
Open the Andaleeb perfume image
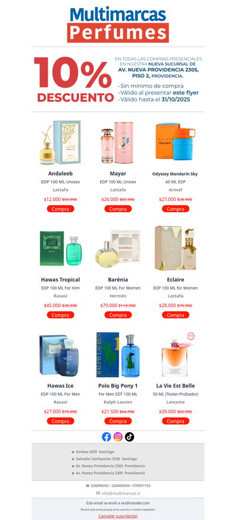click(x=60, y=143)
